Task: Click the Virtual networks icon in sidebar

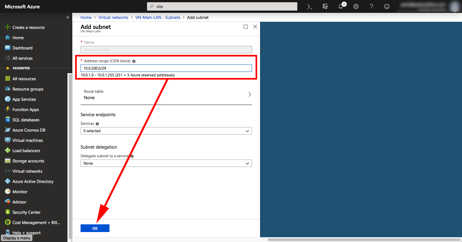Action: pos(8,171)
